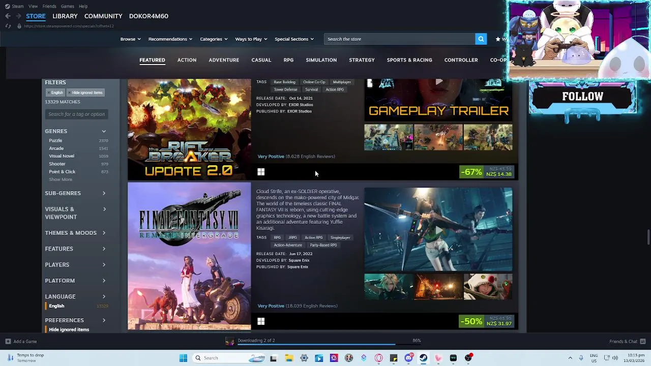Click the download progress bar

329,345
